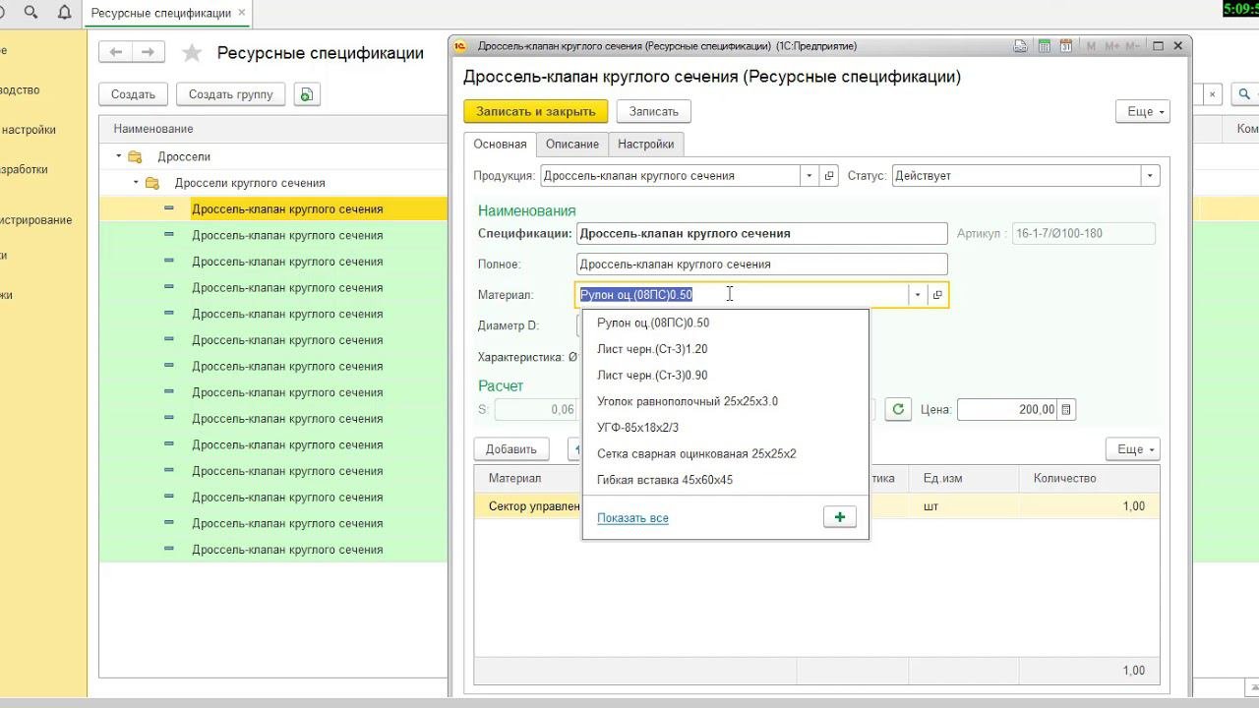Click the copy-create icon beside Создать группу
1259x708 pixels.
(x=307, y=94)
